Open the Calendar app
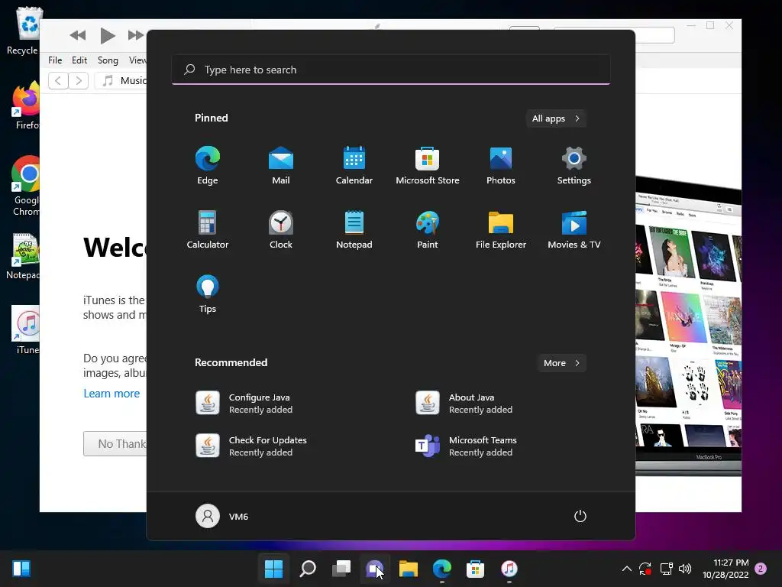 tap(354, 166)
